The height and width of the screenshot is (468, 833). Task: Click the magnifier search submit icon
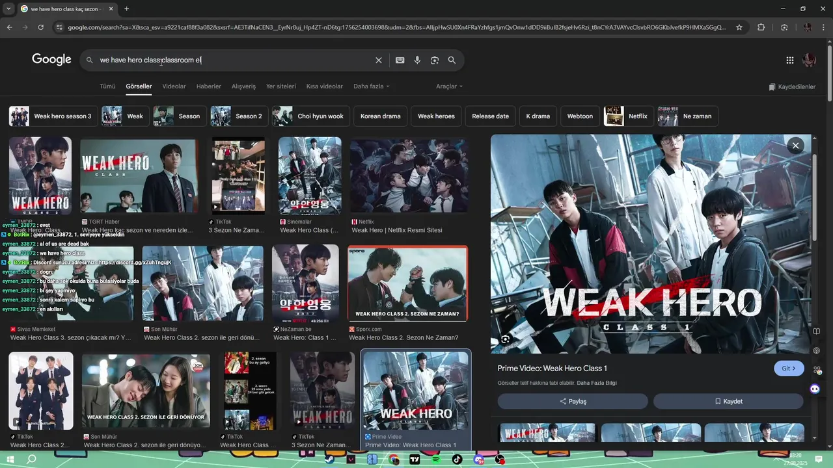coord(452,60)
